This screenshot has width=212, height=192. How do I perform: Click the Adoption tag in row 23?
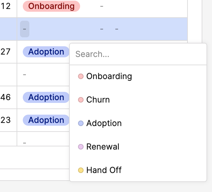click(x=46, y=120)
